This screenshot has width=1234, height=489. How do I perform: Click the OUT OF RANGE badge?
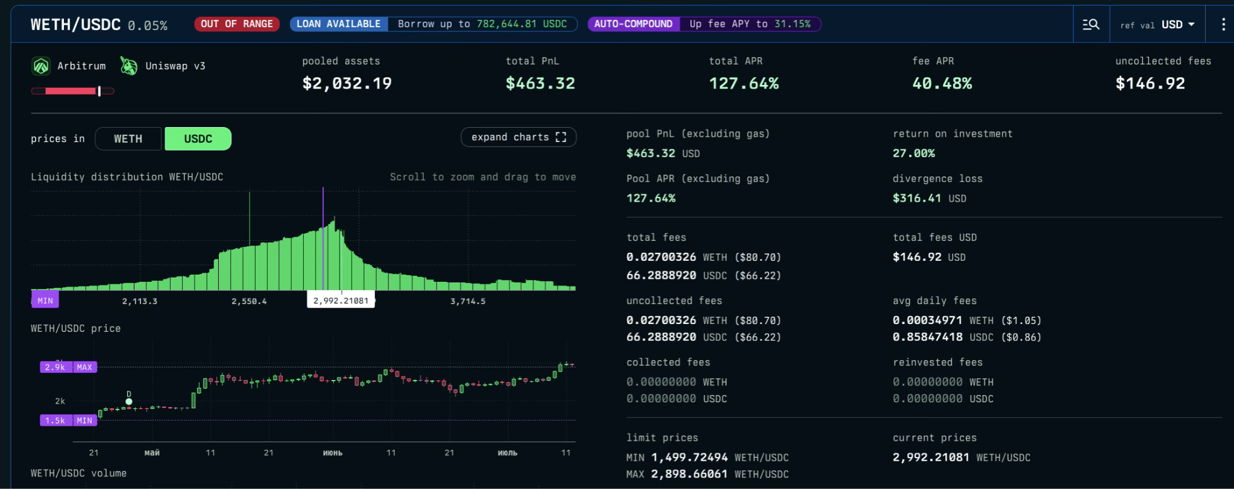236,24
